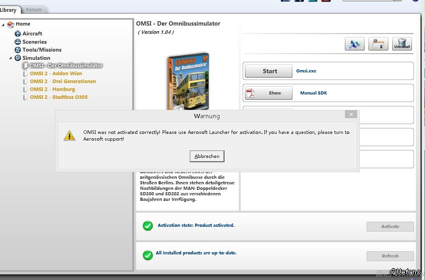This screenshot has width=425, height=280.
Task: Click the green up-to-date checkmark
Action: [148, 255]
